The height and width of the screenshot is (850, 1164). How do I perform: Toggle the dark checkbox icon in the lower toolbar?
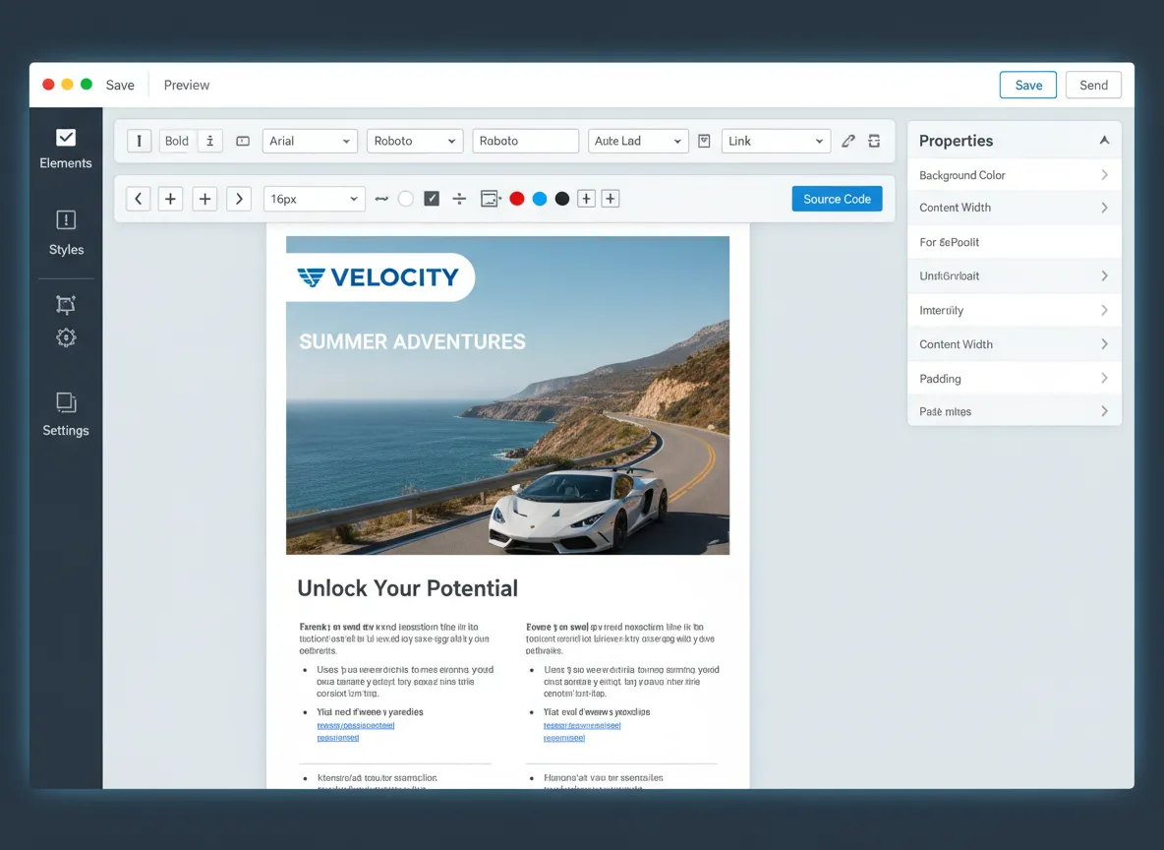pyautogui.click(x=431, y=198)
